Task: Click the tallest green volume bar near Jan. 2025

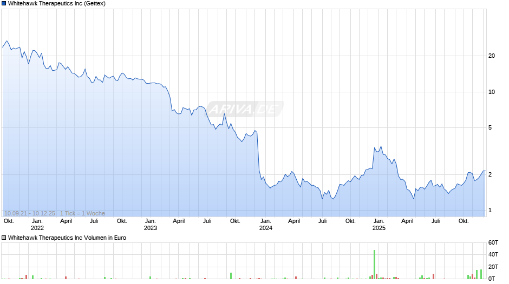Action: pyautogui.click(x=374, y=264)
